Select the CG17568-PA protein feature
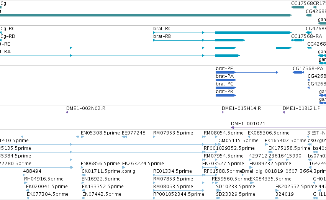The image size is (326, 200). tap(298, 72)
